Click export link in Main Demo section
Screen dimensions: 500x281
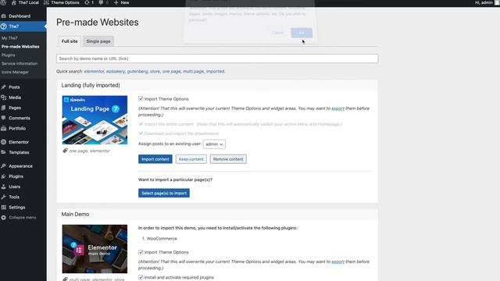tap(338, 261)
